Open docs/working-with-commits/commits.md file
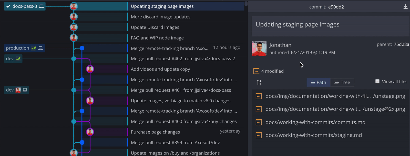This screenshot has width=410, height=156. coord(315,122)
